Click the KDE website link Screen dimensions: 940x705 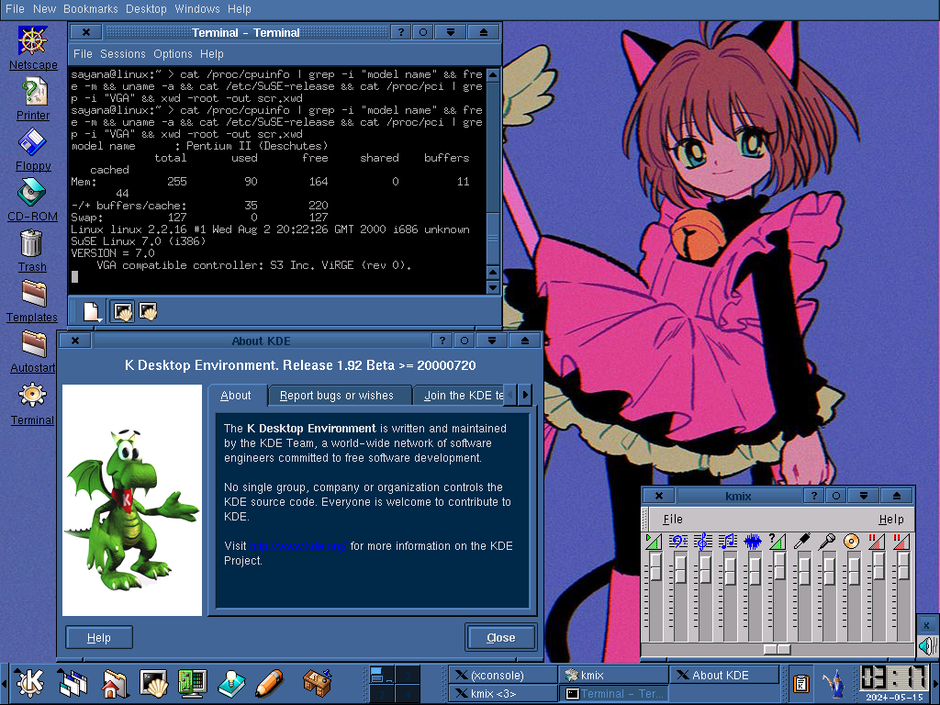(x=299, y=546)
